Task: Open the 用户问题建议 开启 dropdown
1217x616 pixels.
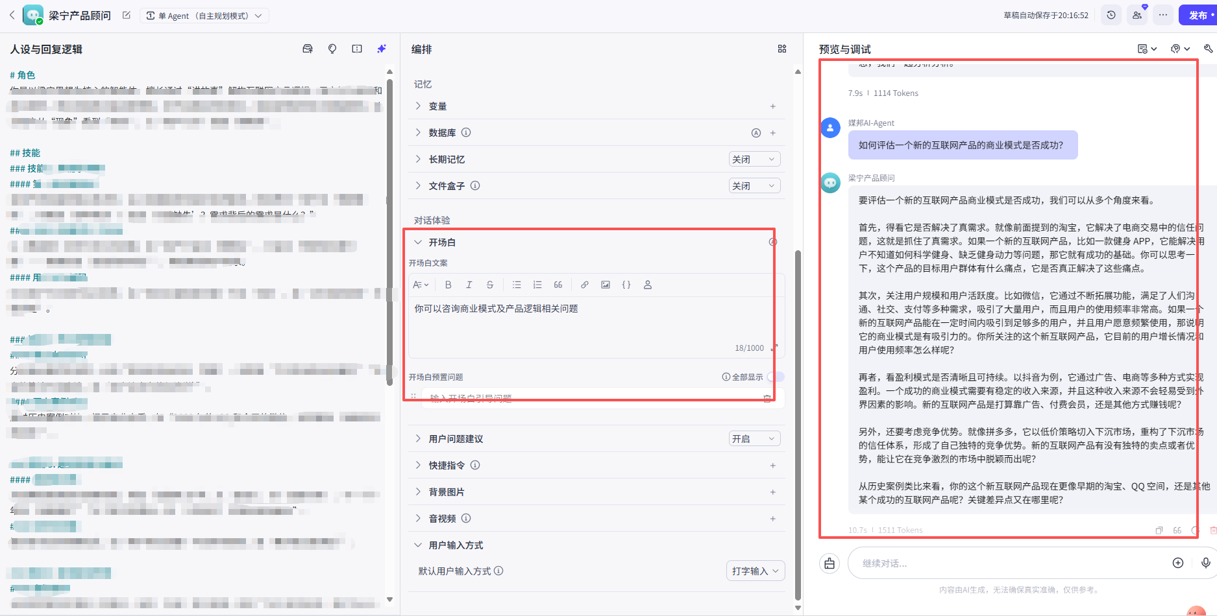Action: click(754, 439)
